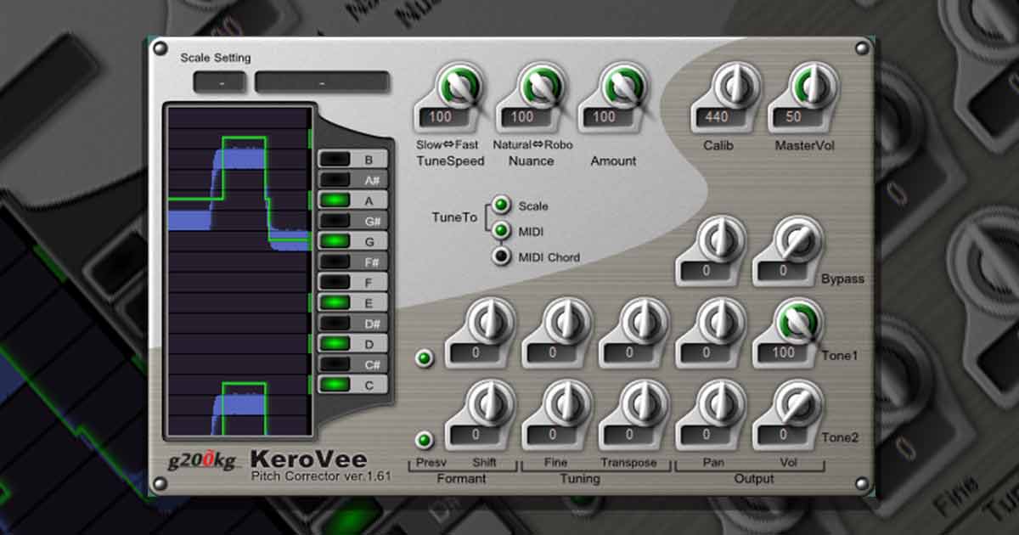This screenshot has height=535, width=1019.
Task: Click the Tone2 Transpose knob
Action: (x=643, y=403)
